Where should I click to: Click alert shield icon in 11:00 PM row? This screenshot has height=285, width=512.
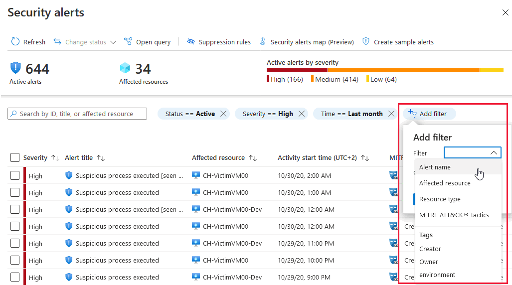[x=69, y=243]
